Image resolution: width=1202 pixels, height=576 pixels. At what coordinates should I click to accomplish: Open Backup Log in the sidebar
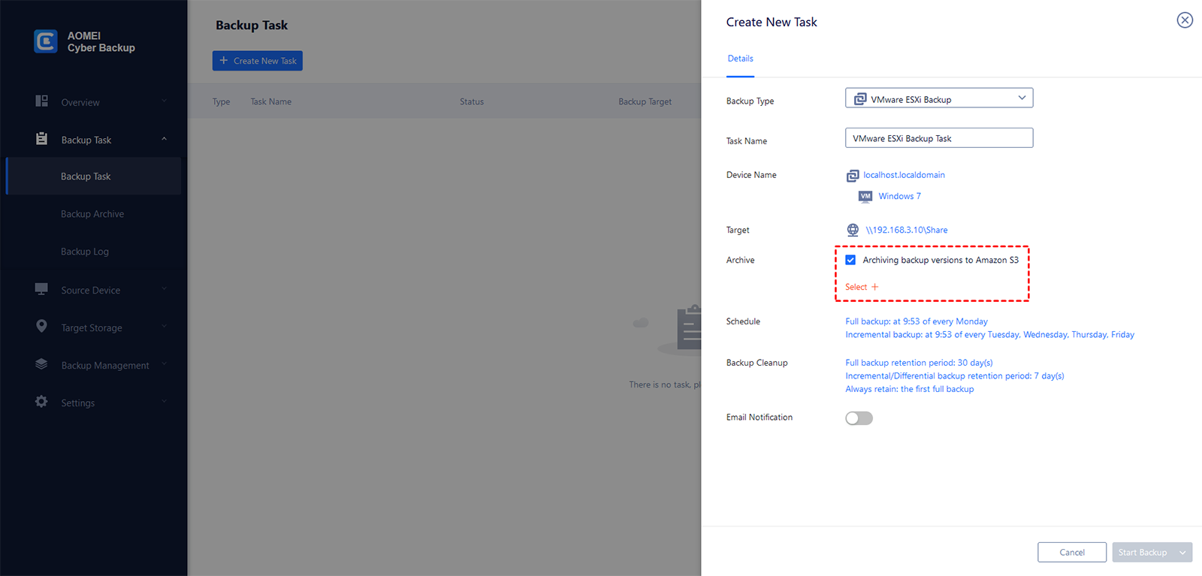[x=85, y=252]
